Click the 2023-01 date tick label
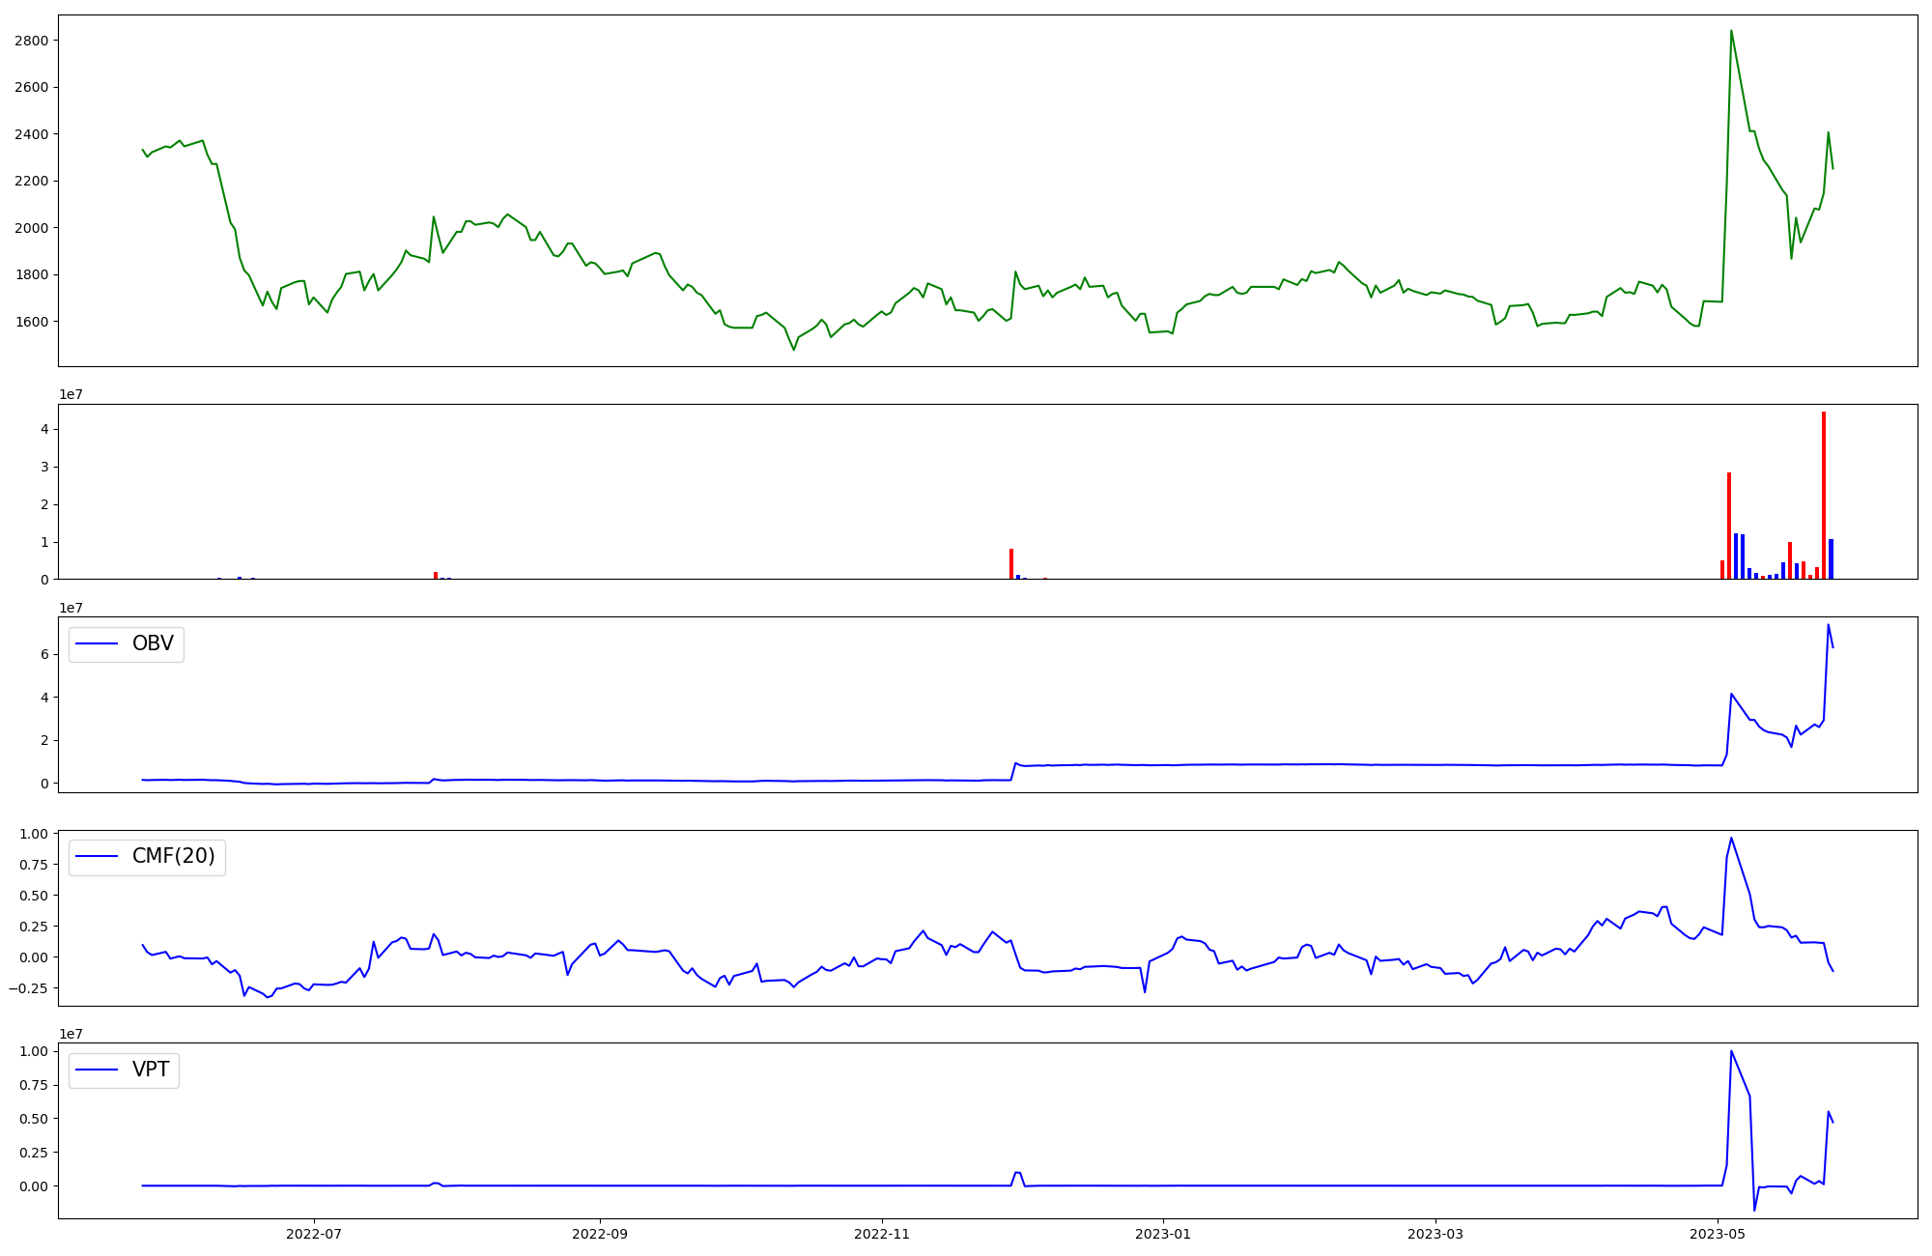The height and width of the screenshot is (1256, 1932). coord(1163,1234)
